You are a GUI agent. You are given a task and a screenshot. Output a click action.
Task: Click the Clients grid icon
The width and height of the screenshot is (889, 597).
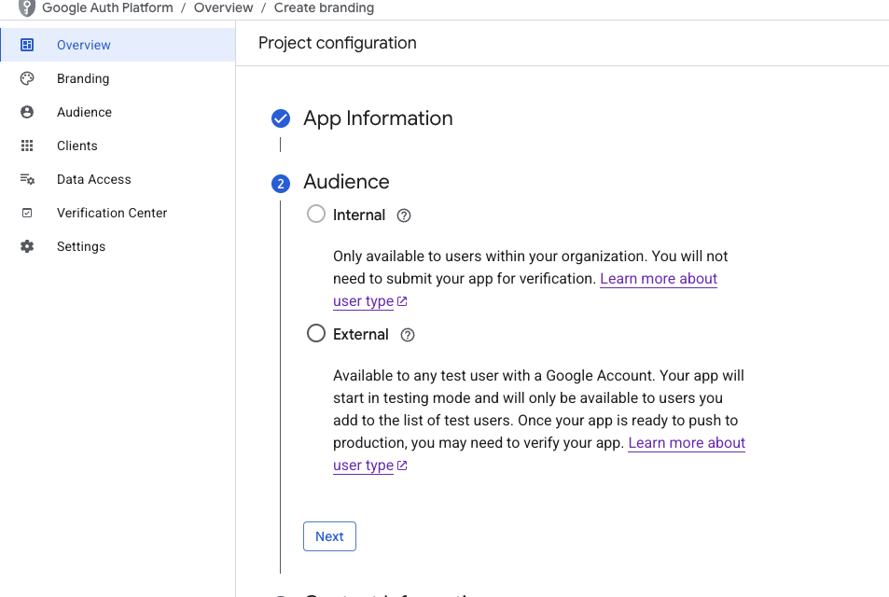pyautogui.click(x=27, y=146)
